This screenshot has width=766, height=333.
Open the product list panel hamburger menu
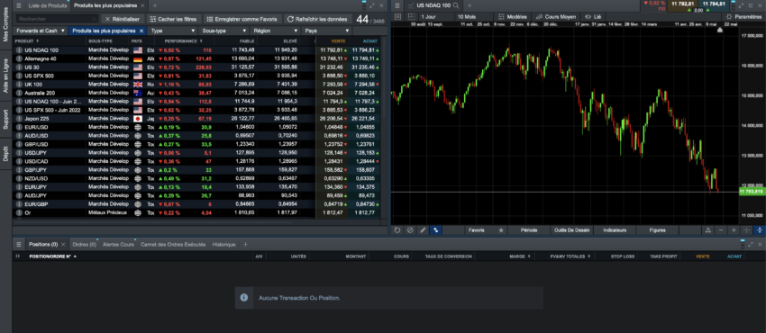(19, 5)
